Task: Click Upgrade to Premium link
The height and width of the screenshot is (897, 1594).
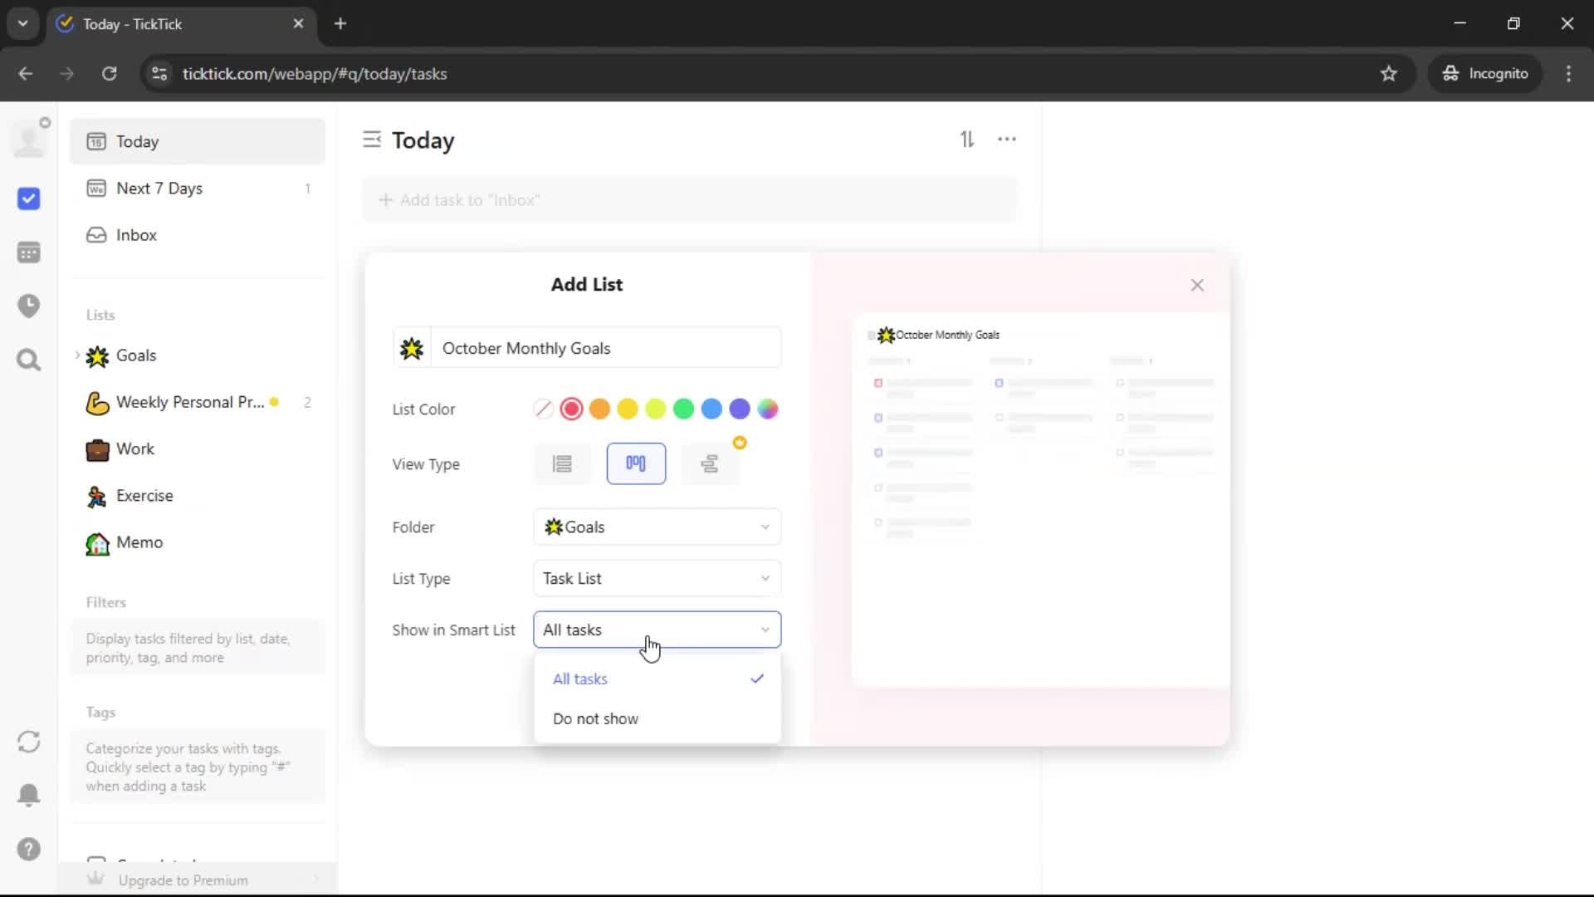Action: coord(183,880)
